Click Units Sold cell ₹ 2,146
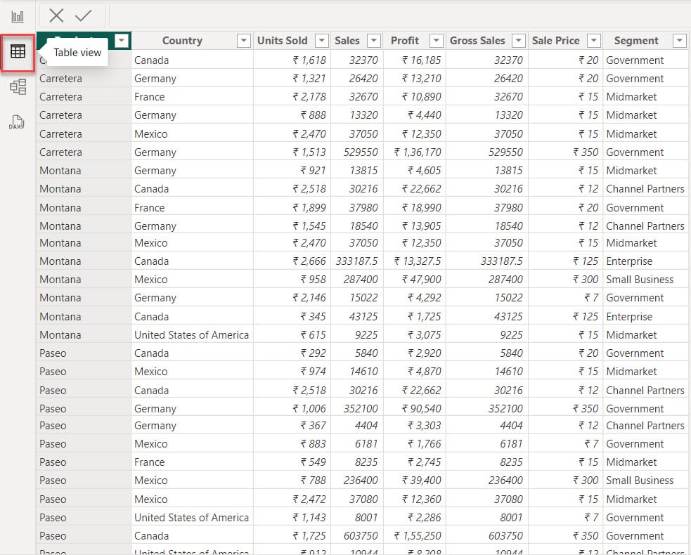This screenshot has width=691, height=555. (x=309, y=298)
